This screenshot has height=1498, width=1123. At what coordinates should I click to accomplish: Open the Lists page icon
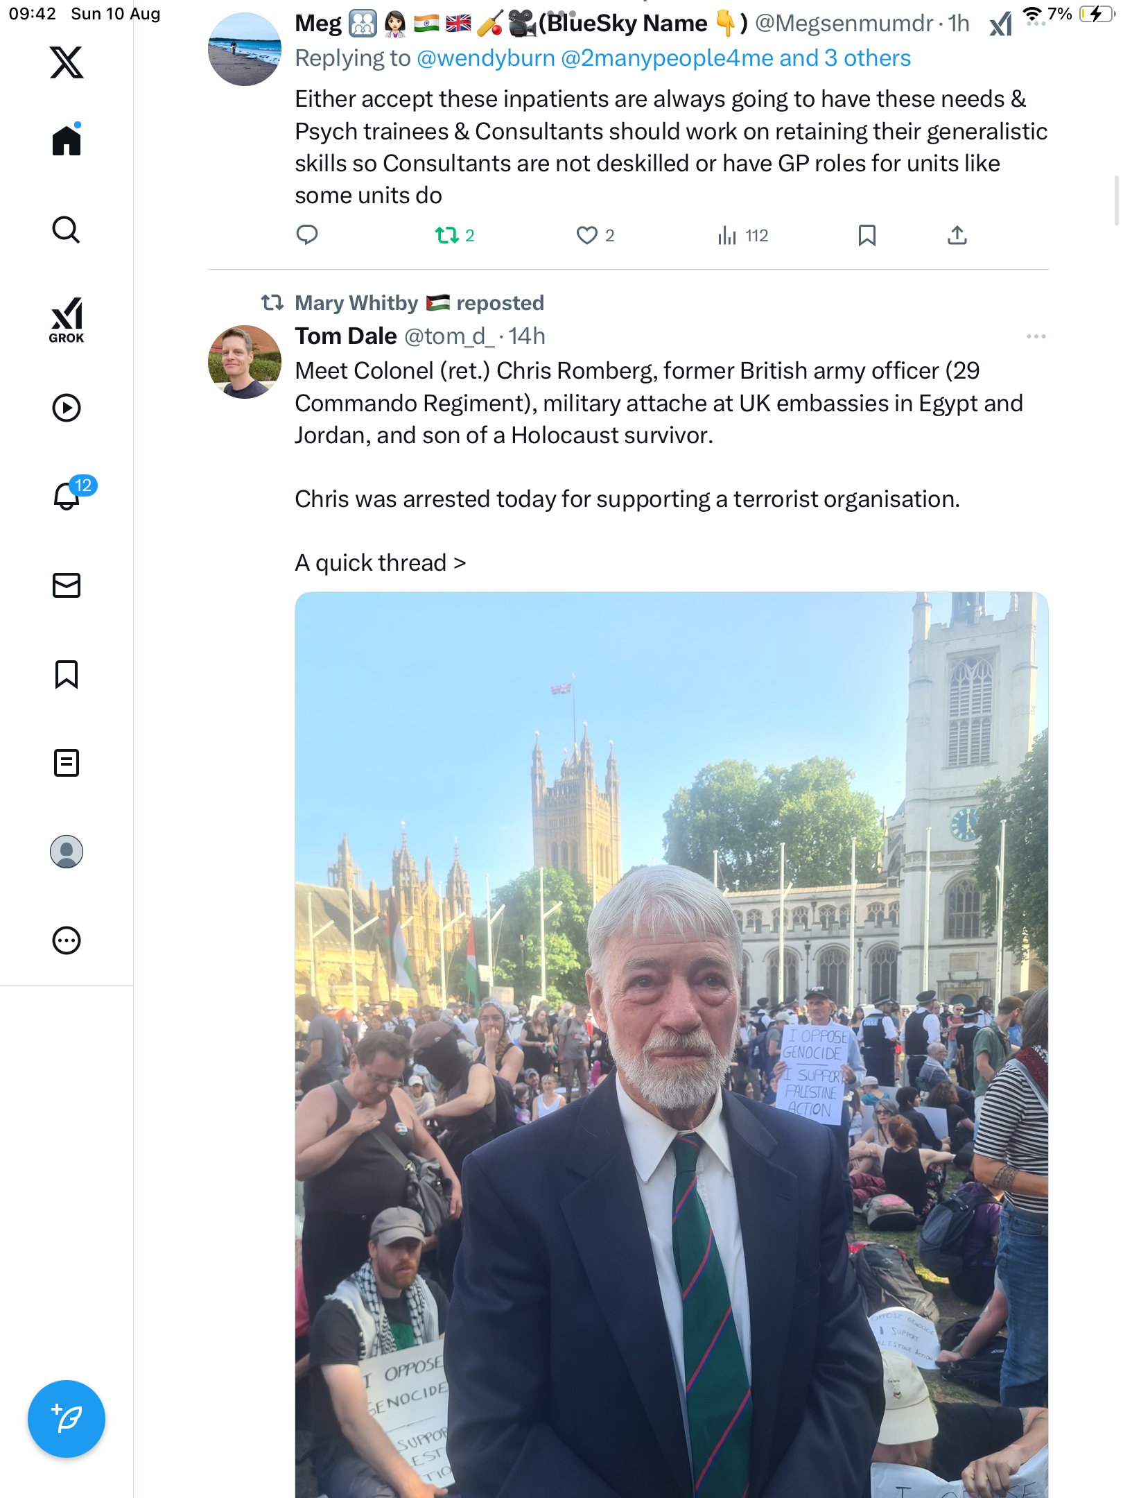(x=67, y=763)
